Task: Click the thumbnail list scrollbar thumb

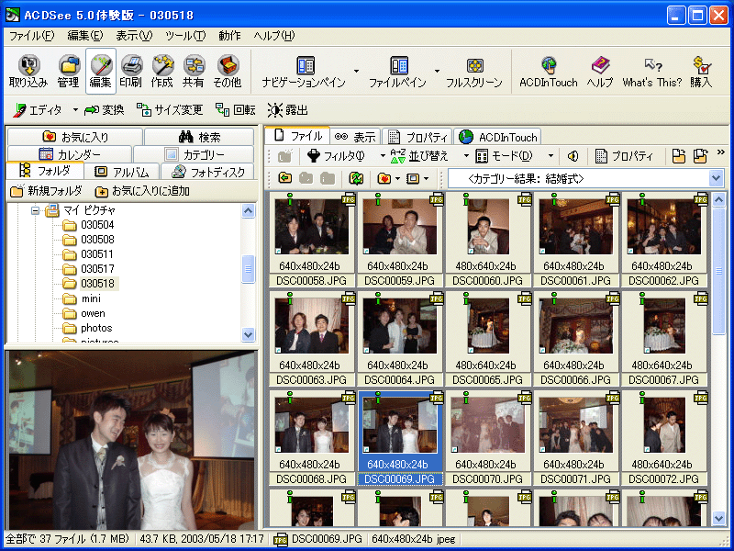Action: pos(718,271)
